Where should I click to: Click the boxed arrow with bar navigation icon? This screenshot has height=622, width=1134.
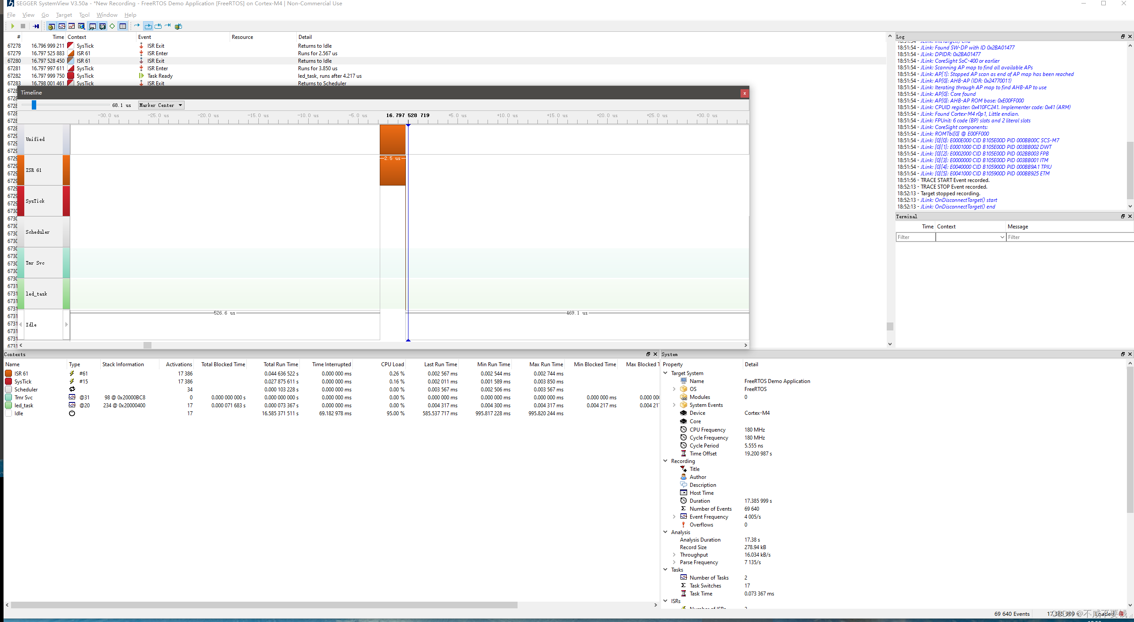click(x=158, y=26)
